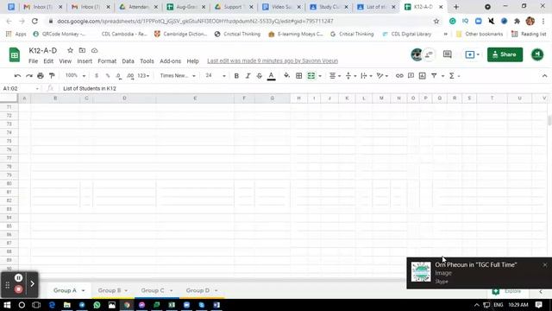Open the Tools menu
This screenshot has height=311, width=552.
(147, 61)
